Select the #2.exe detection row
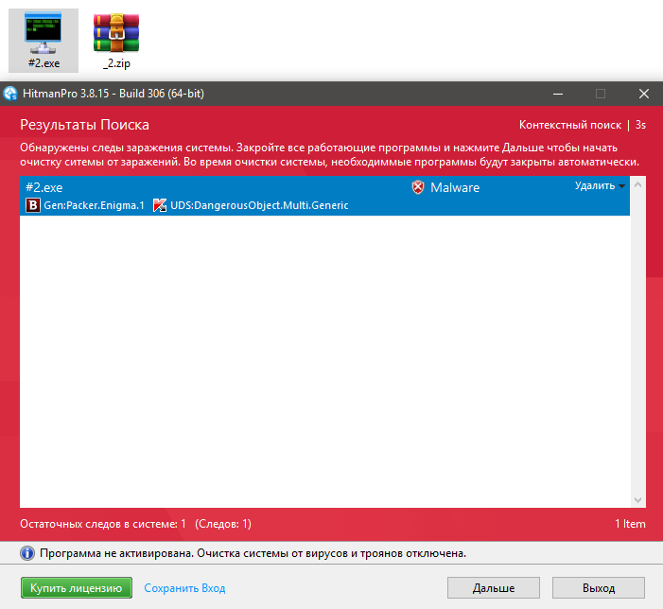The image size is (663, 609). [x=324, y=196]
